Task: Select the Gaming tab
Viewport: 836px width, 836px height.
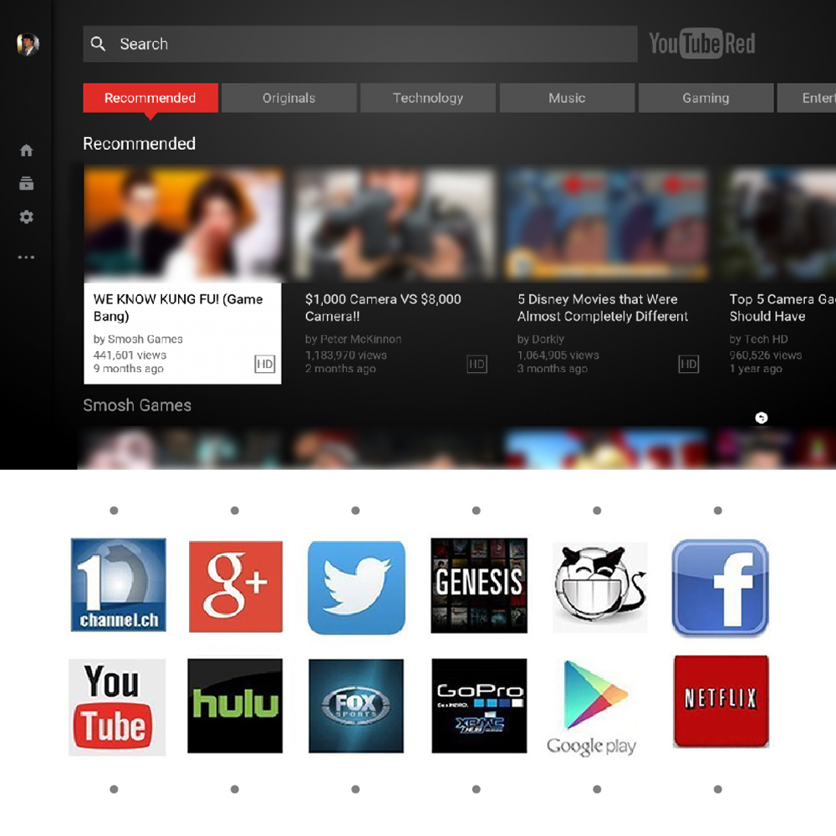Action: click(x=706, y=98)
